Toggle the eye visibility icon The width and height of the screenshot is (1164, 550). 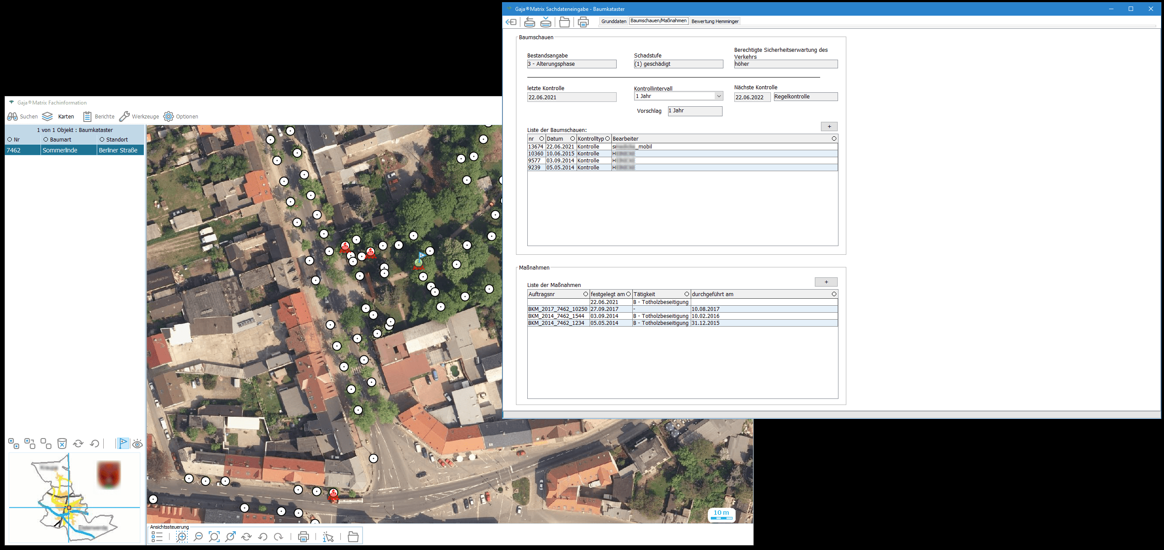[x=137, y=444]
